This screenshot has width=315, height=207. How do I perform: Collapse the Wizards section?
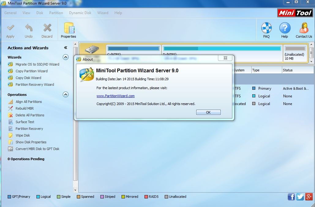coord(66,57)
